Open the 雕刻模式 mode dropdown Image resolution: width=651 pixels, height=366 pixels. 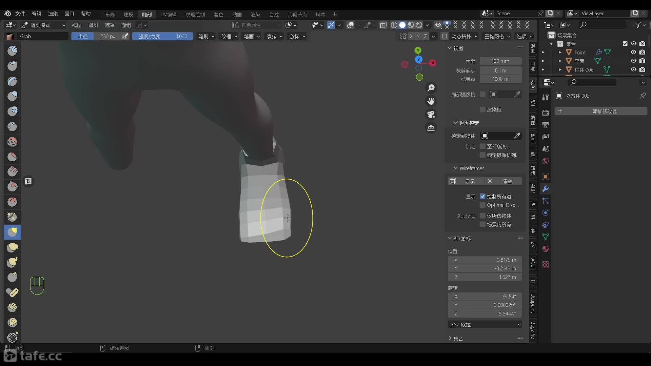pyautogui.click(x=43, y=25)
